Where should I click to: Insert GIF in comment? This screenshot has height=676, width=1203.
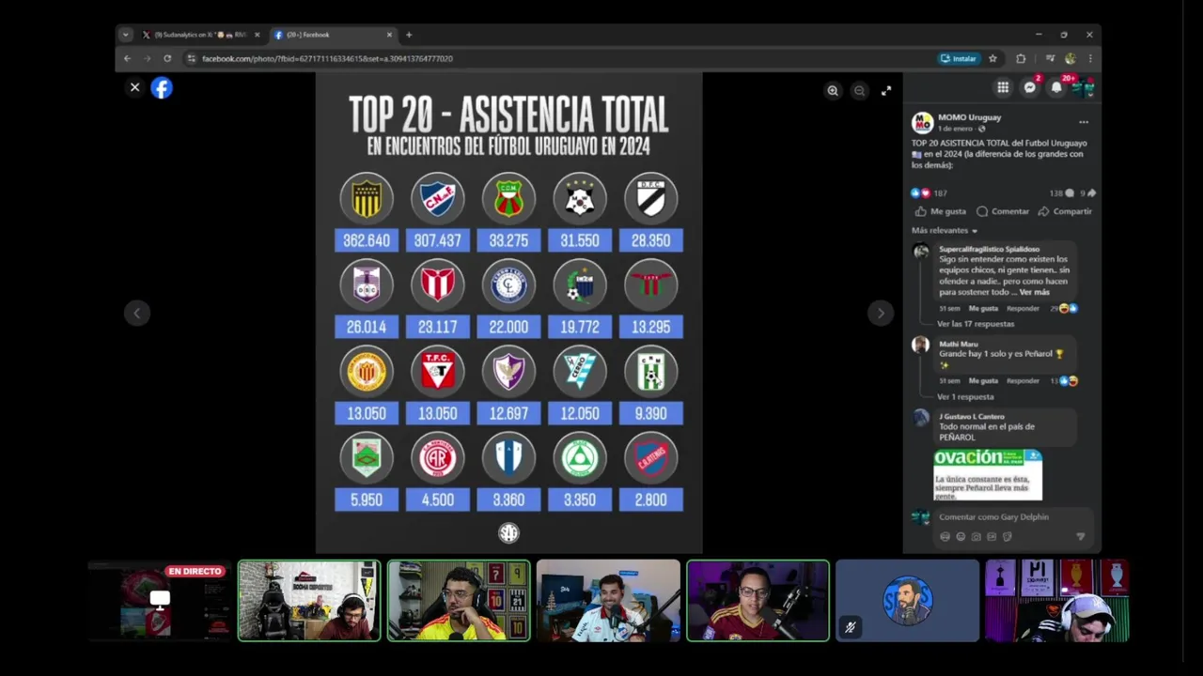point(992,537)
